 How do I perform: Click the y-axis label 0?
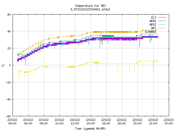click(x=10, y=65)
